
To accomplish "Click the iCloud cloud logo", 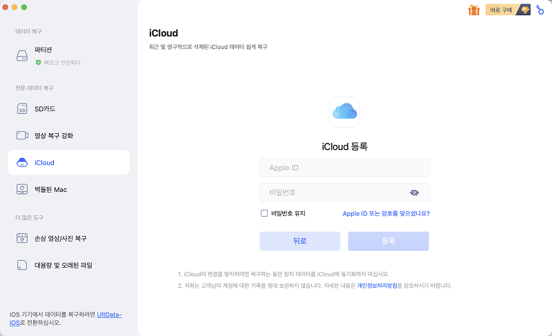I will tap(344, 112).
